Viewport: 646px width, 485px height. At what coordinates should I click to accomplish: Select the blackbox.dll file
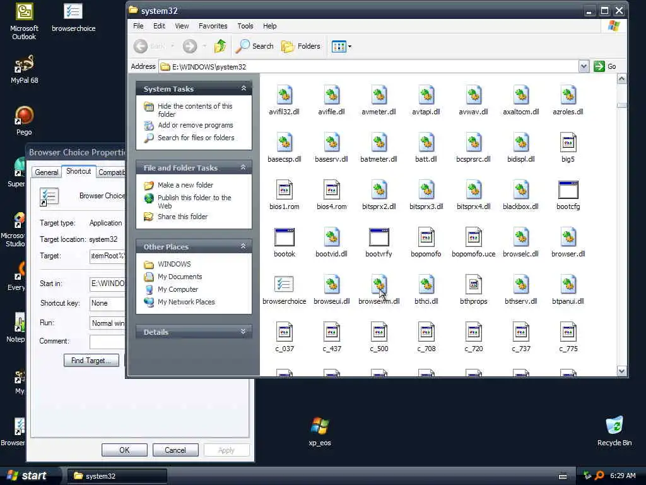(x=520, y=195)
